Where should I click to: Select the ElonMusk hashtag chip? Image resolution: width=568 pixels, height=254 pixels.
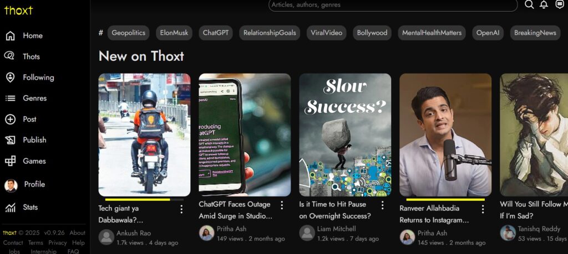(174, 33)
